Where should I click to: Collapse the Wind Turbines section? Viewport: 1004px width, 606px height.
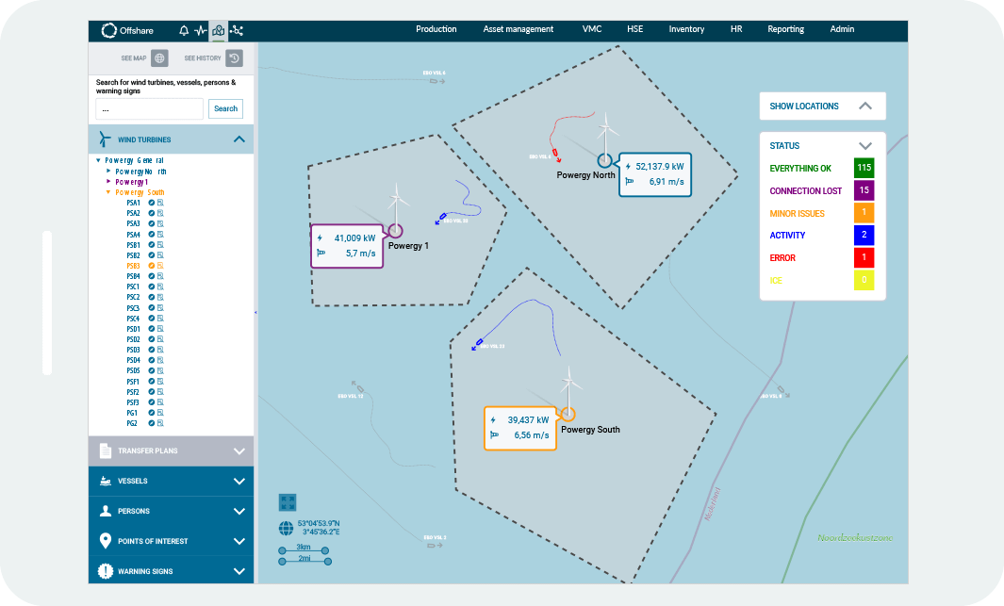tap(239, 139)
